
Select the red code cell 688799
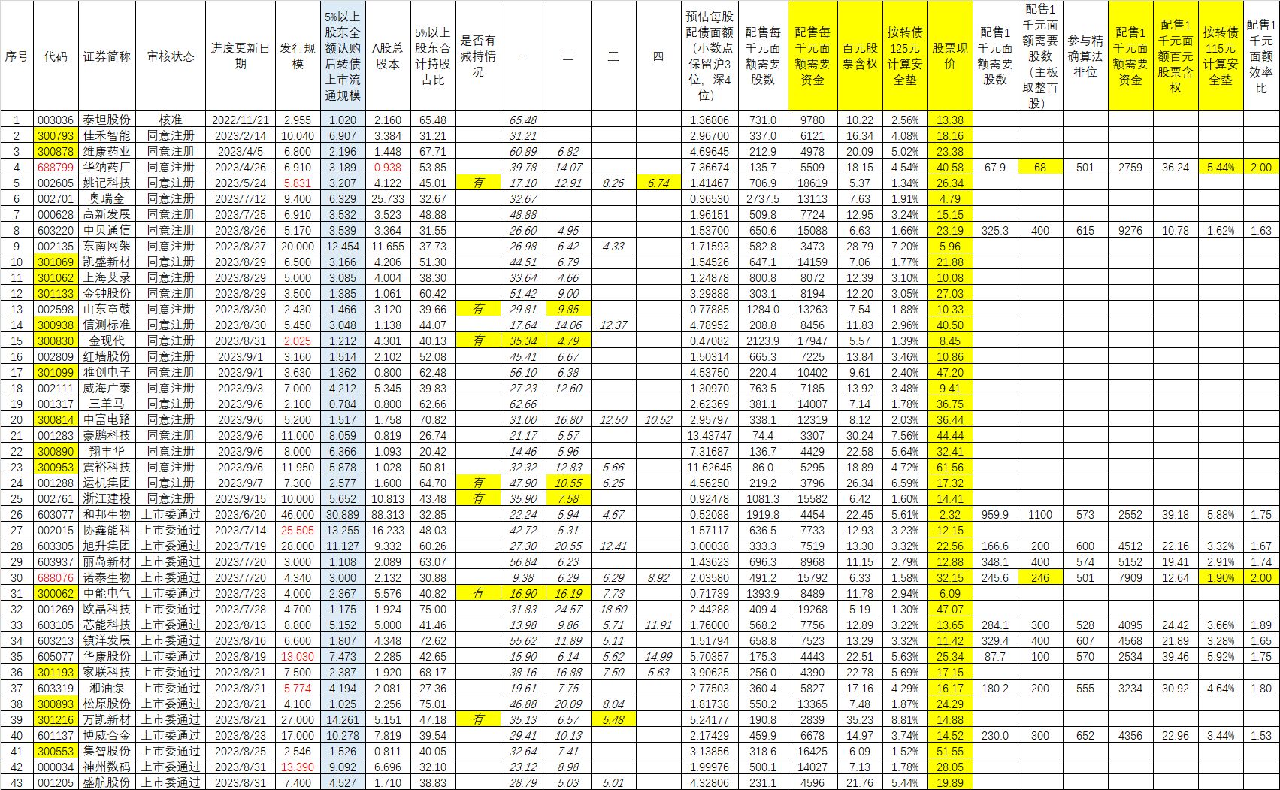click(x=56, y=168)
